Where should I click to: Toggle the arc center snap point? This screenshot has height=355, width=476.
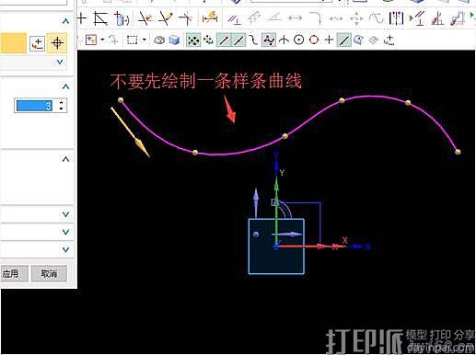point(298,40)
